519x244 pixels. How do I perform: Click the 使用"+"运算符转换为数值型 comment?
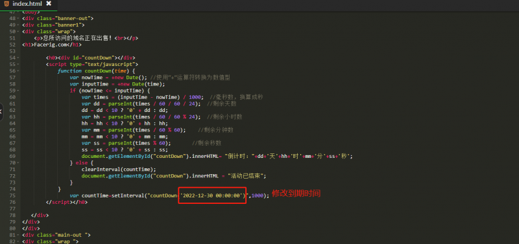click(x=190, y=78)
